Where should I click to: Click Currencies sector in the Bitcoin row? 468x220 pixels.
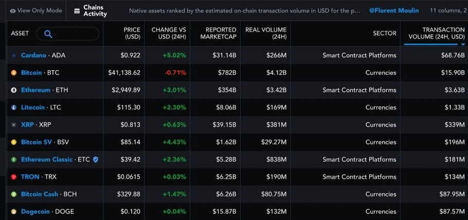[381, 73]
